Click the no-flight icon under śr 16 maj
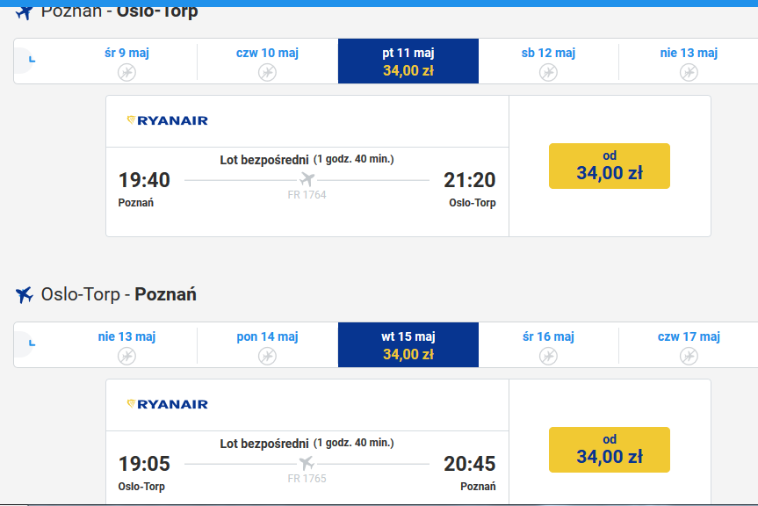 [548, 356]
